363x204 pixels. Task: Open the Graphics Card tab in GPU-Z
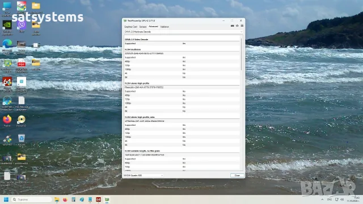click(130, 27)
